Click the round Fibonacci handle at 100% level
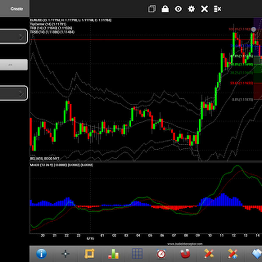The height and width of the screenshot is (262, 262). click(x=254, y=29)
